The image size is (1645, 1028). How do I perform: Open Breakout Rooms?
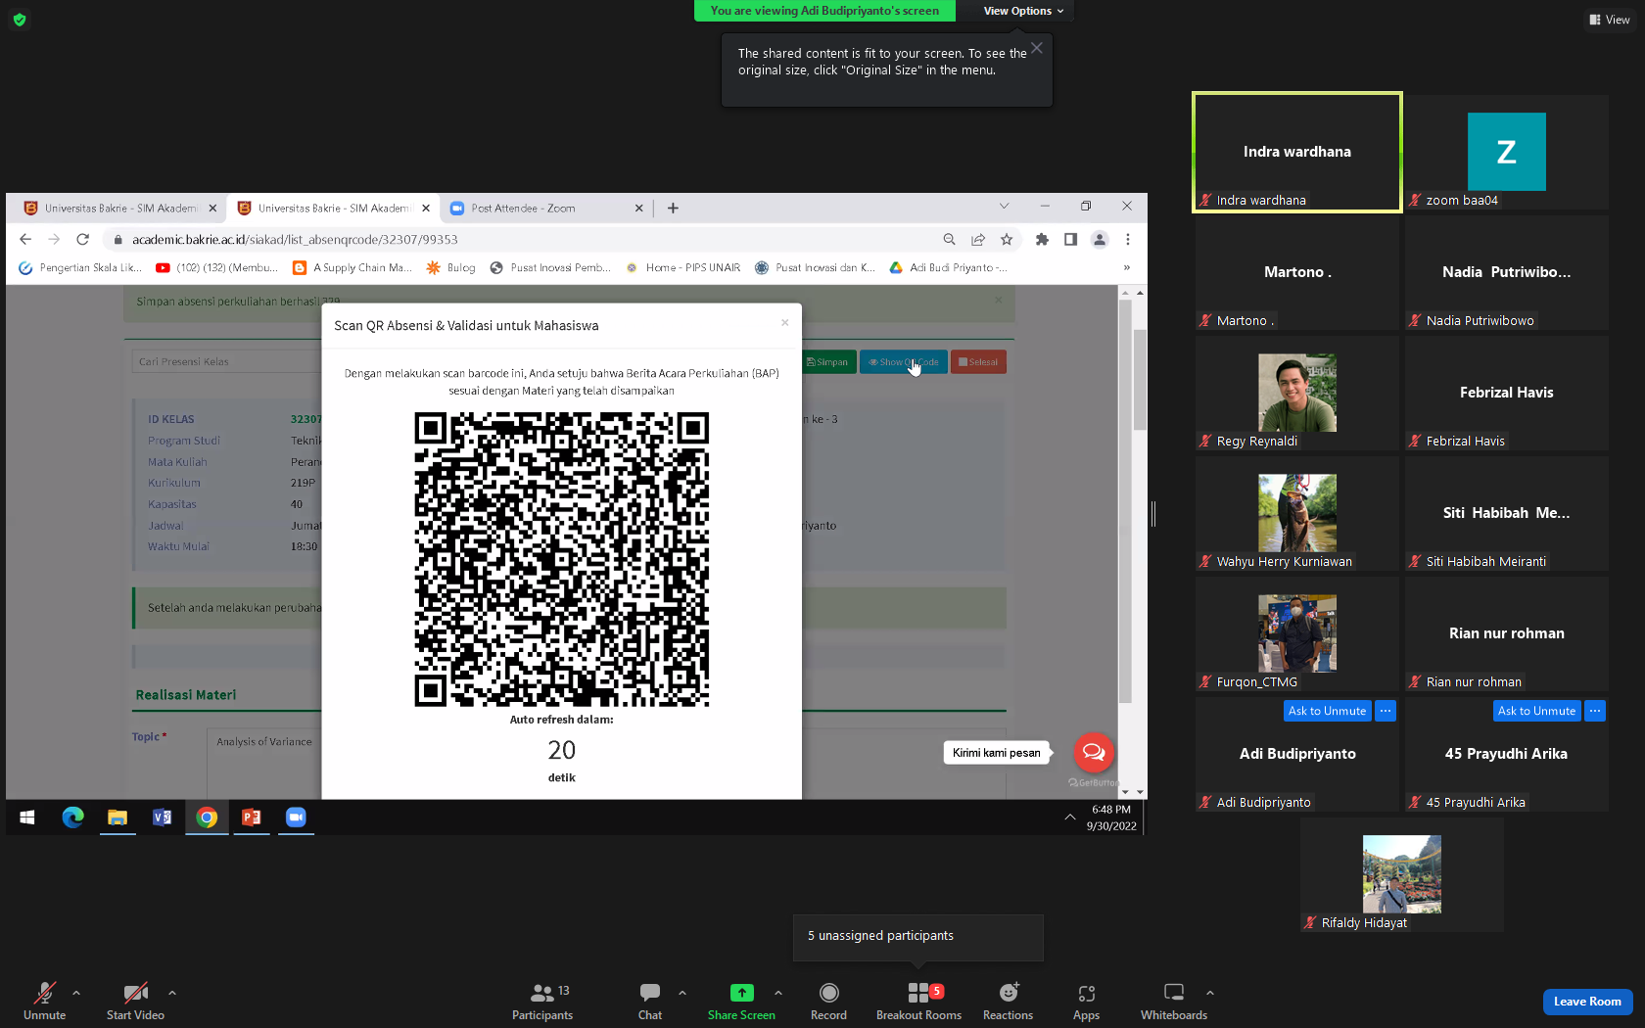coord(918,1001)
